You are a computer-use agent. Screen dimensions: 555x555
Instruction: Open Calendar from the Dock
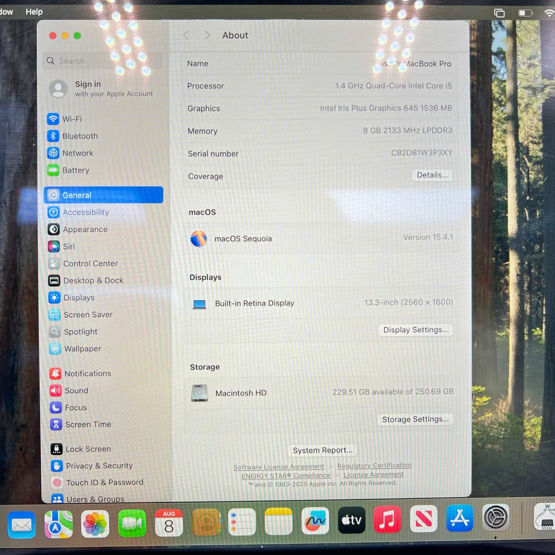pyautogui.click(x=169, y=523)
